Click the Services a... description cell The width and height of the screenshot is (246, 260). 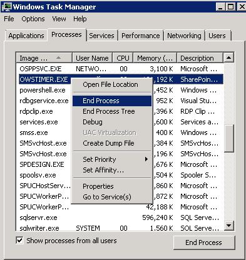click(x=200, y=122)
